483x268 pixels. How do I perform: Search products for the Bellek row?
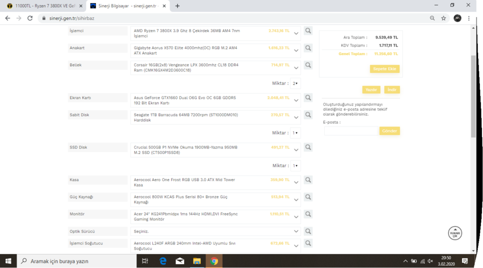pyautogui.click(x=308, y=65)
